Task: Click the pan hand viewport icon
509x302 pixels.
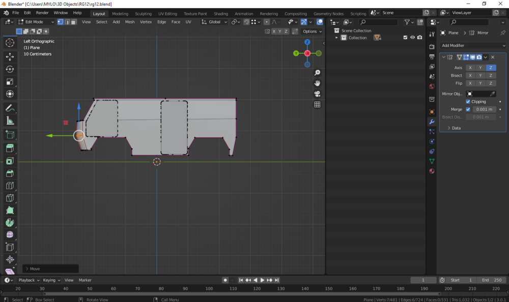Action: pyautogui.click(x=317, y=83)
